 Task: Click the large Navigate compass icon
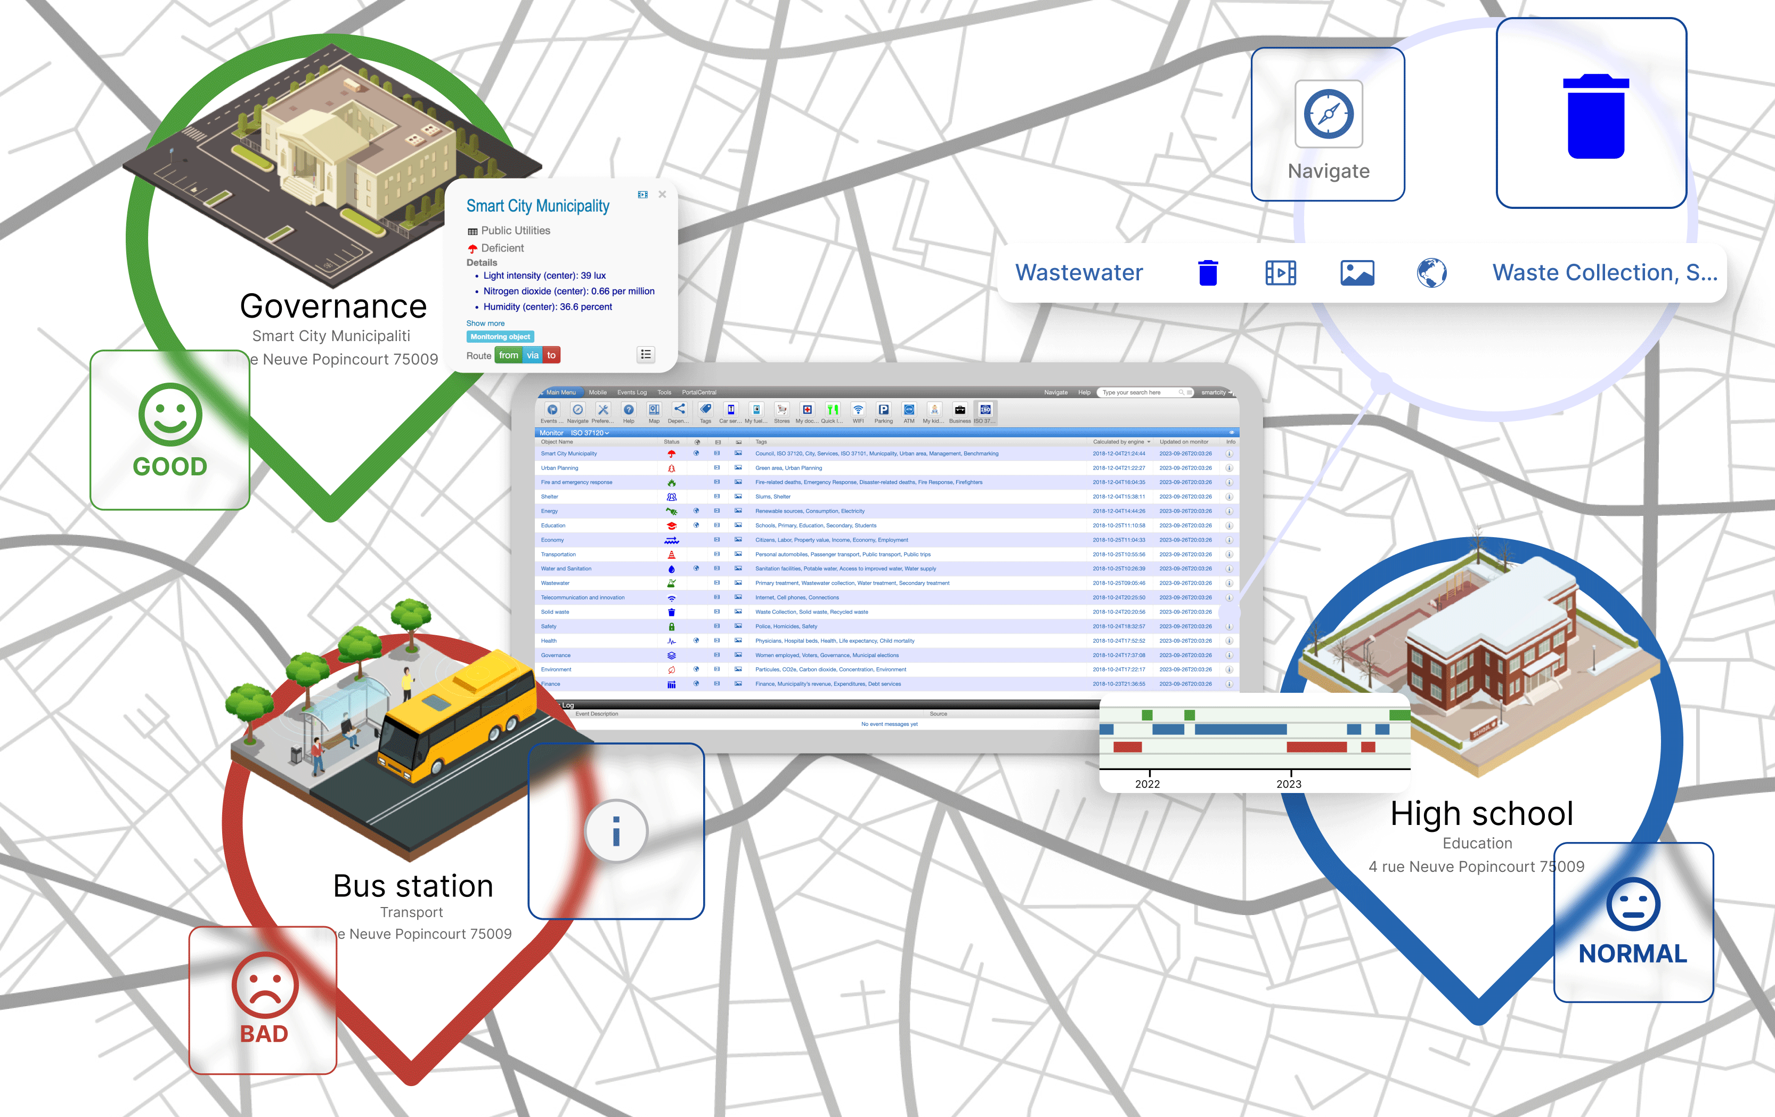click(x=1328, y=114)
